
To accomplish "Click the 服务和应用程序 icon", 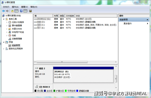I will pyautogui.click(x=7, y=49).
